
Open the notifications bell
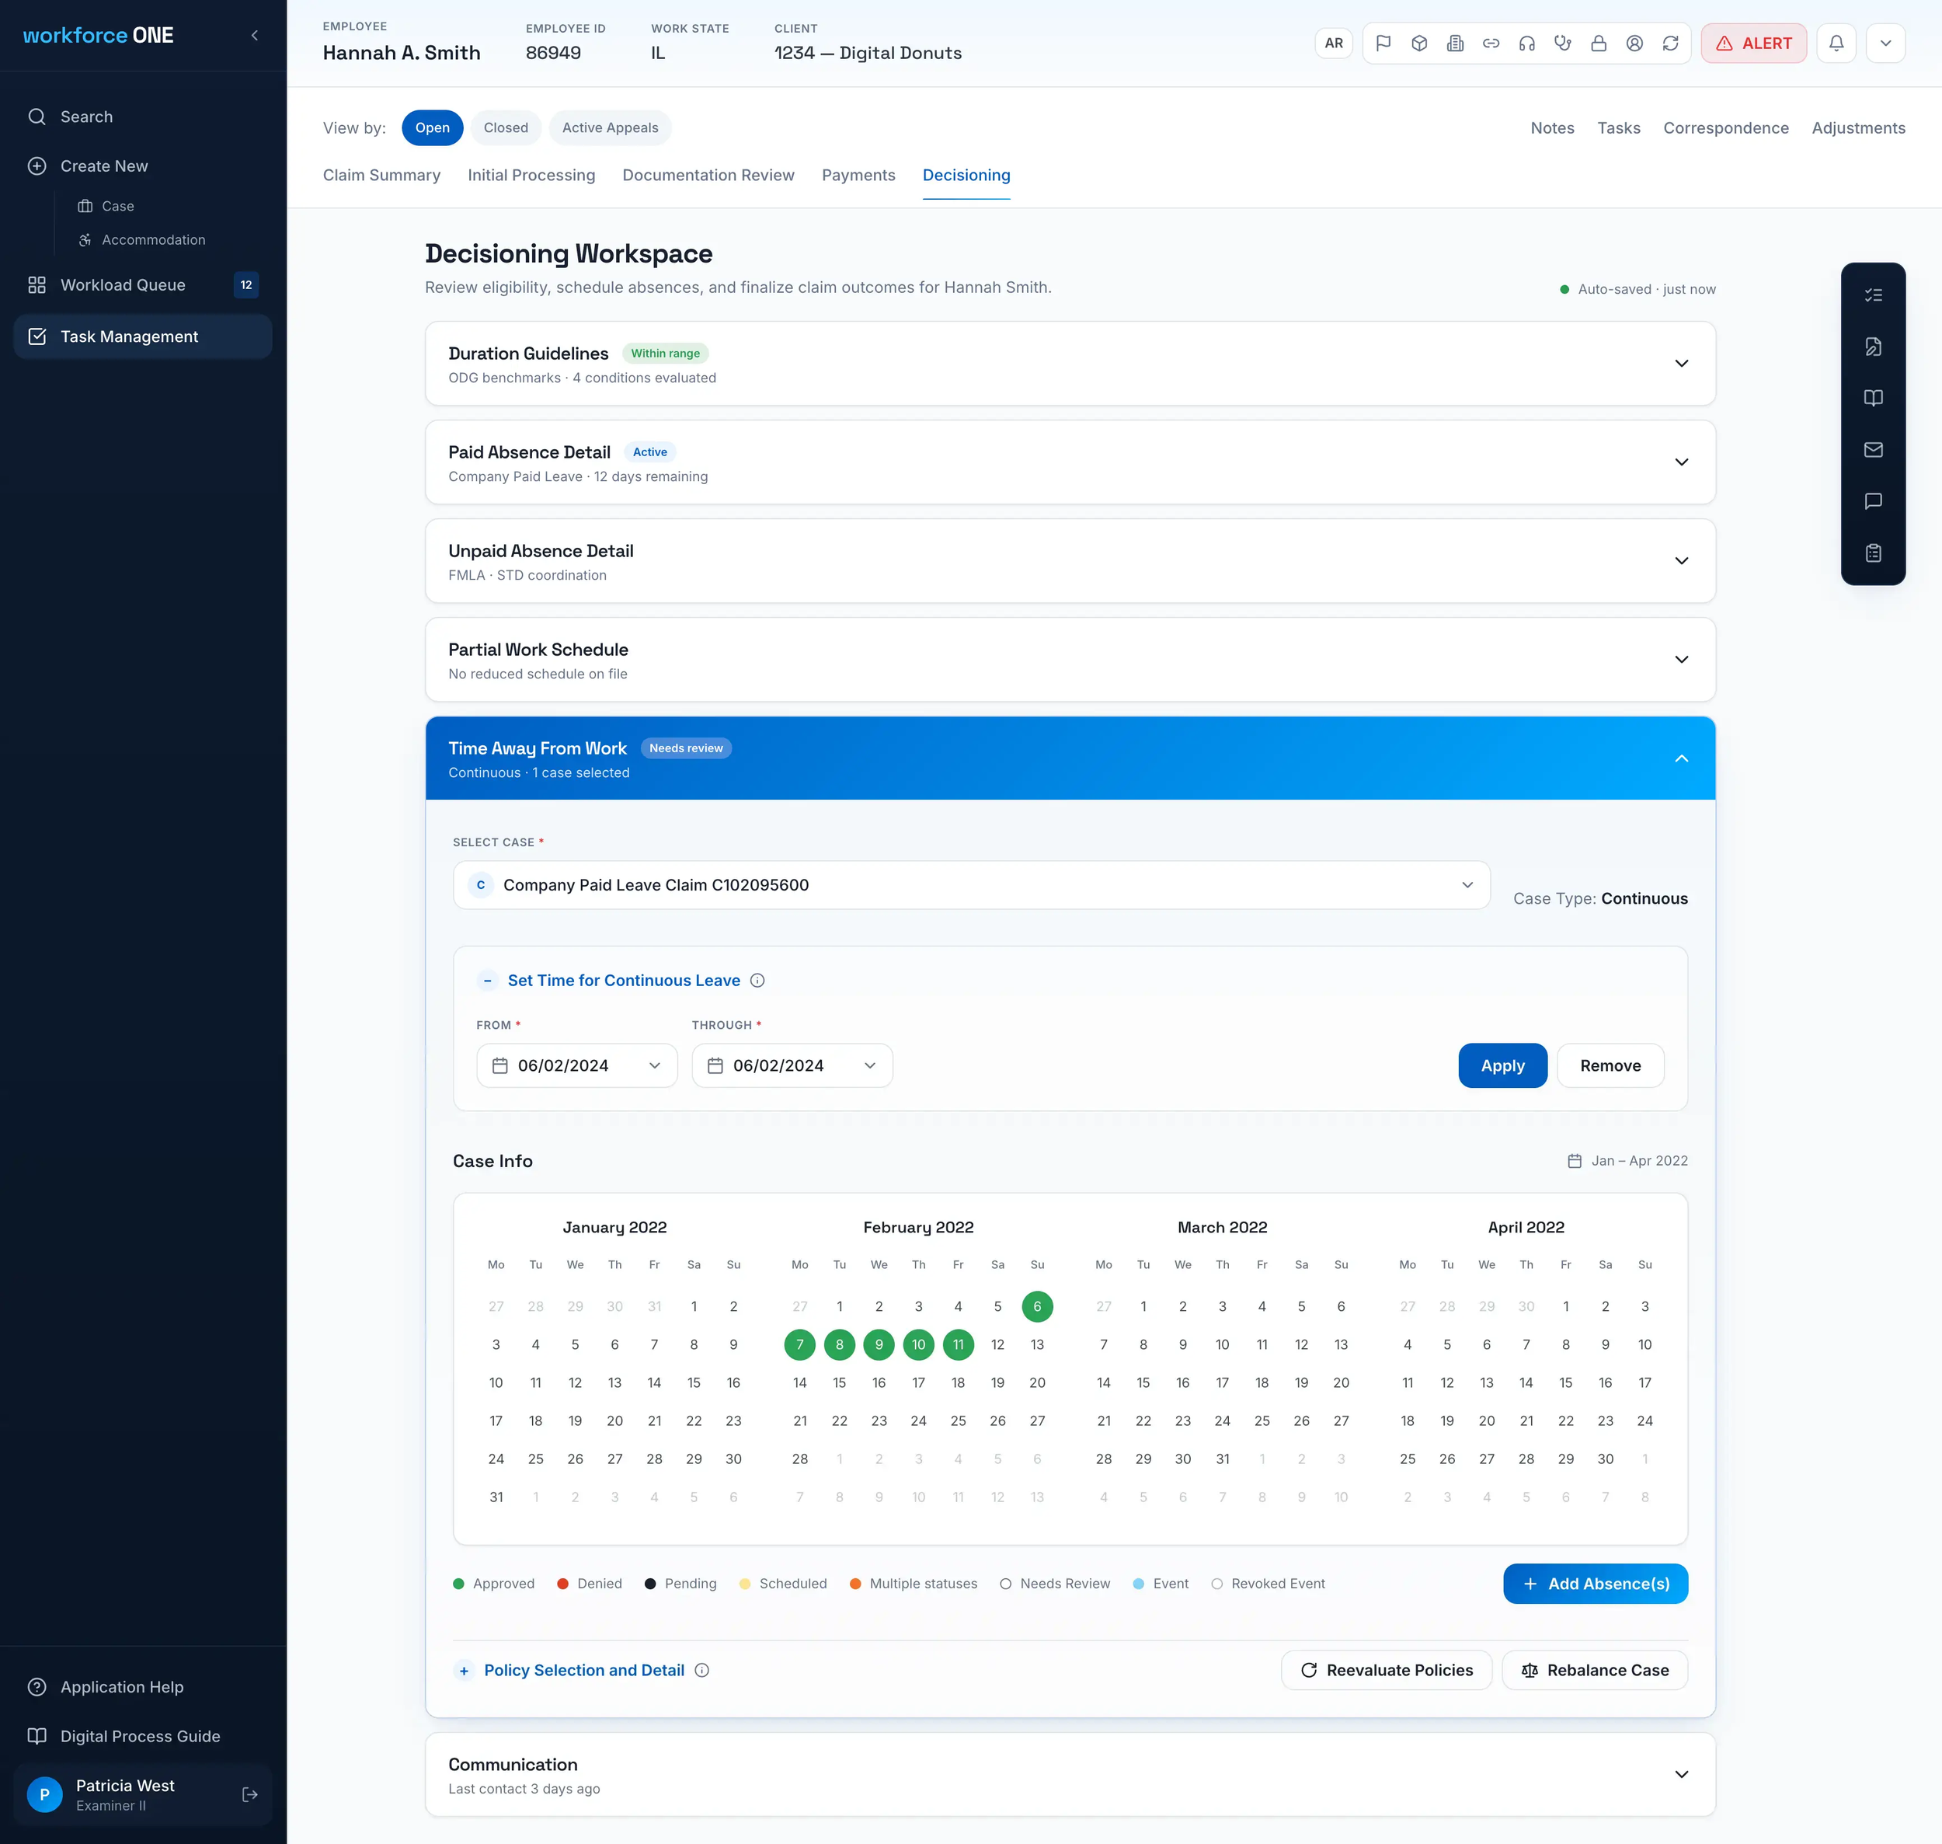click(1835, 44)
